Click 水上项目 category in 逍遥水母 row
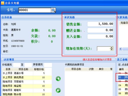 click(7, 73)
